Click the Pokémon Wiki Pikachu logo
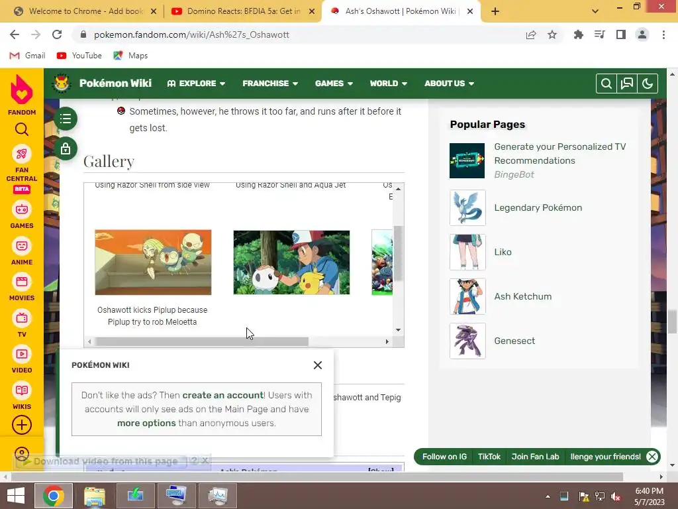The height and width of the screenshot is (509, 678). click(x=61, y=83)
